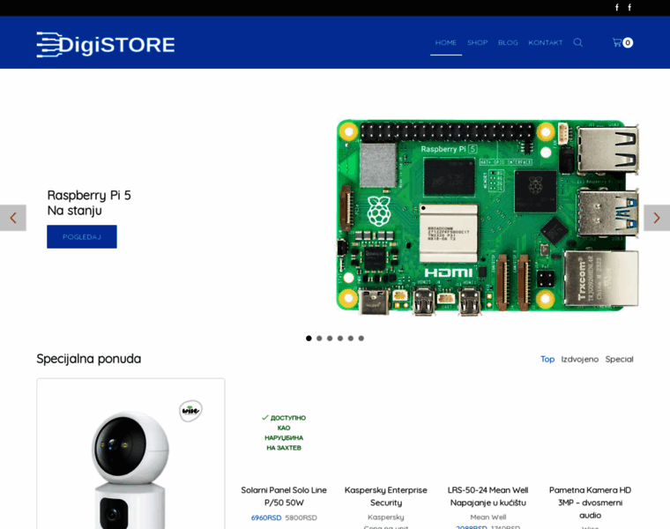
Task: Open the SHOP menu item
Action: click(x=477, y=42)
